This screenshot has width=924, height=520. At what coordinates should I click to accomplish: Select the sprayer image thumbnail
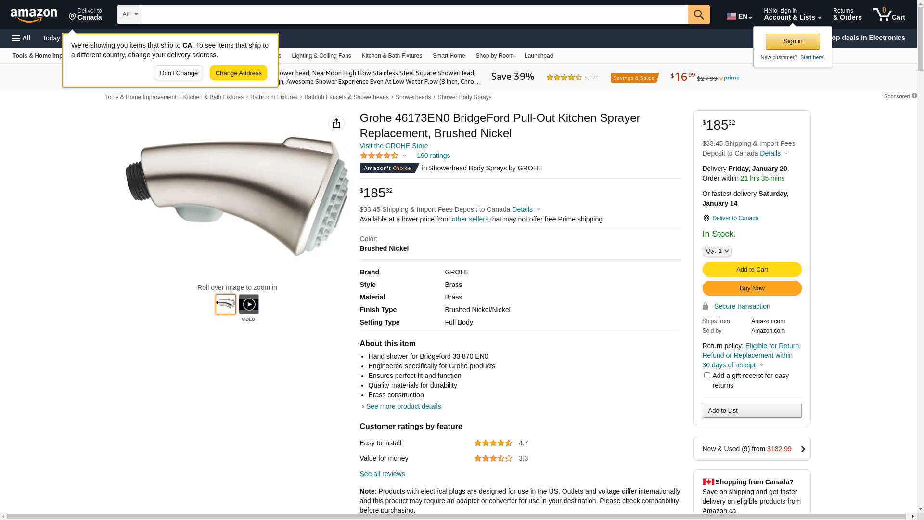(226, 304)
